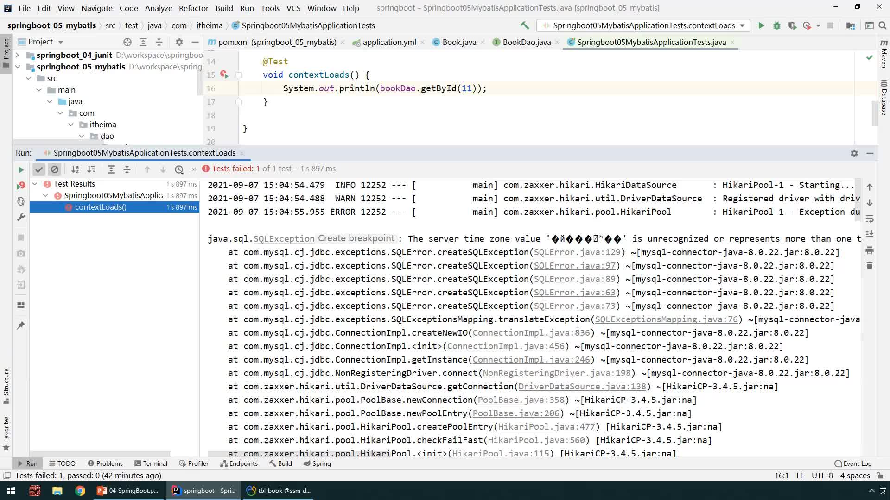Open the Database tool window
The image size is (890, 500).
884,97
